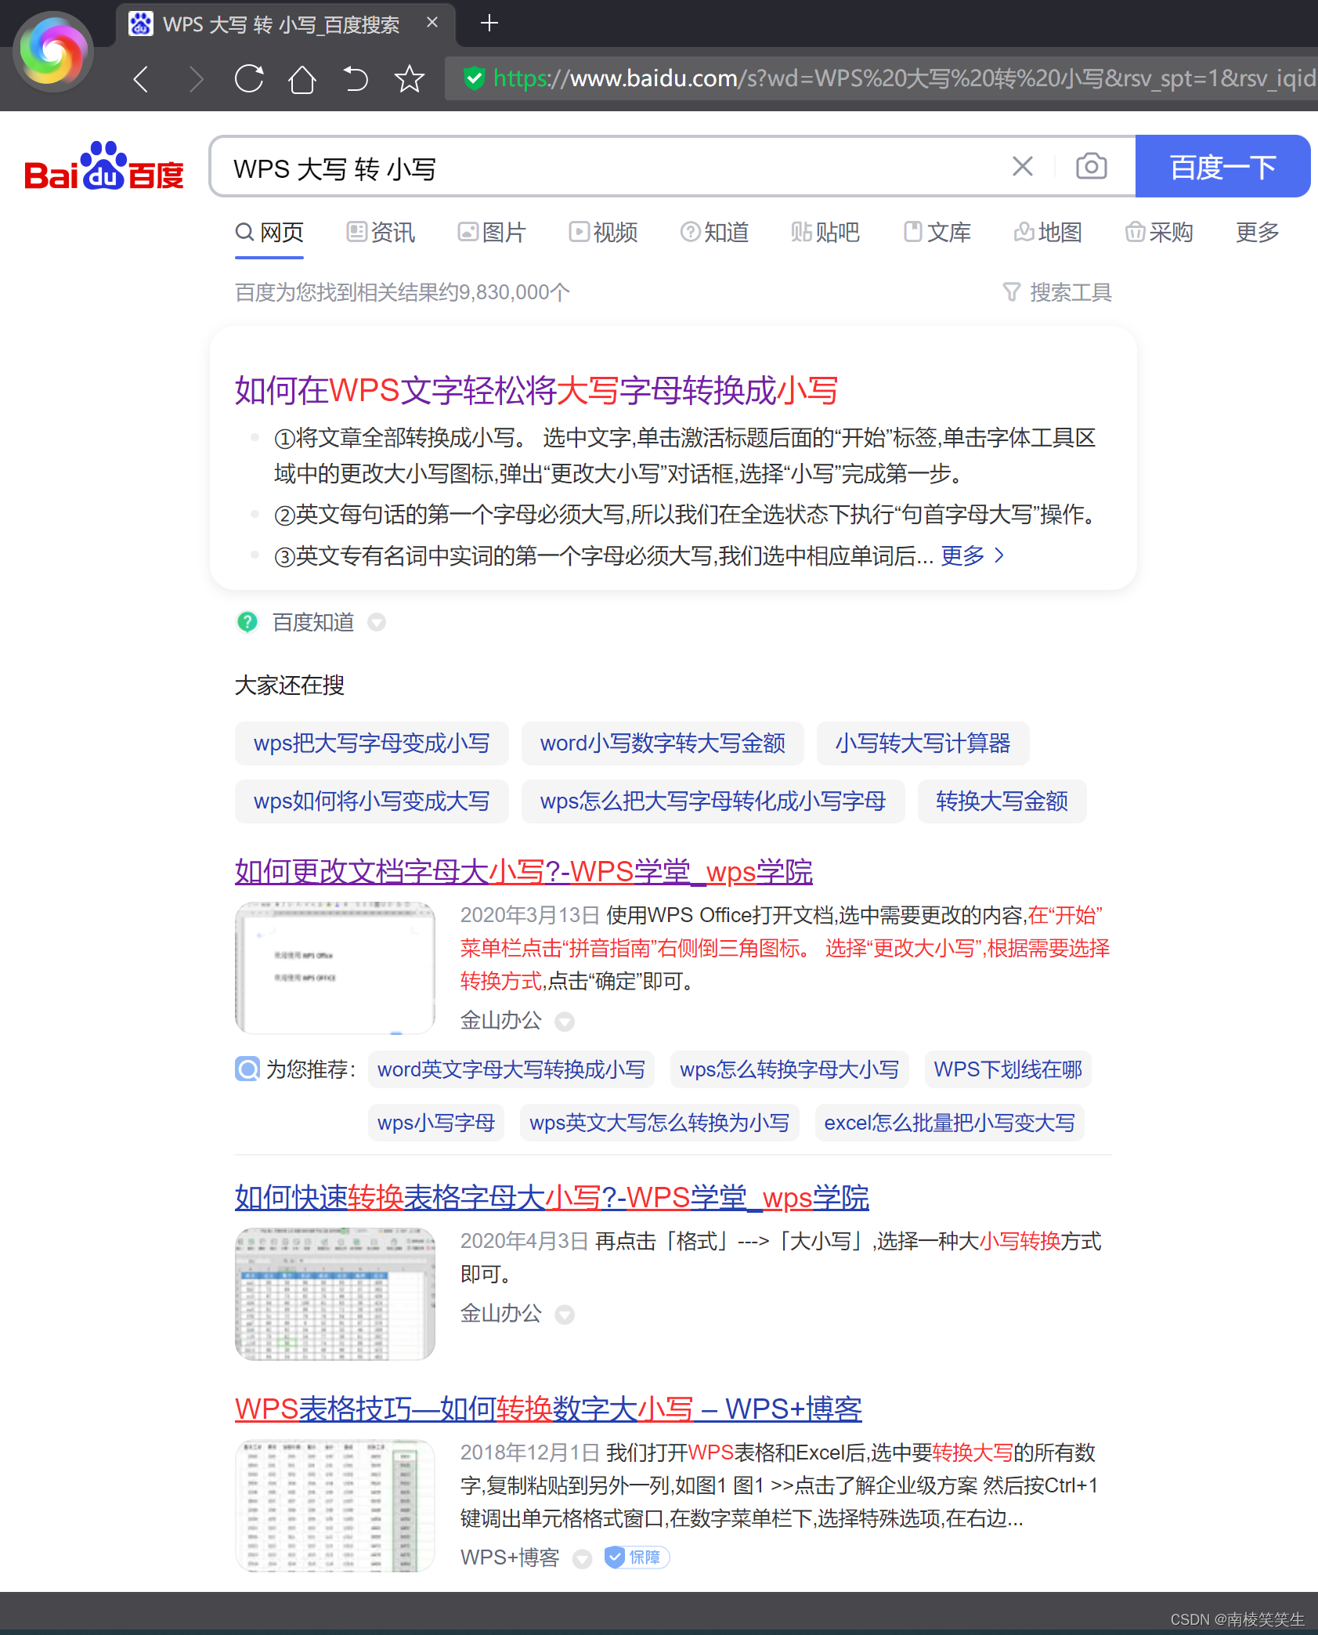Expand arrow beside WPS+博客 source

pos(582,1558)
